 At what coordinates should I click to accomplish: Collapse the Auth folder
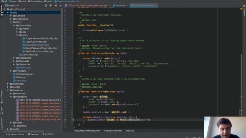pyautogui.click(x=17, y=35)
